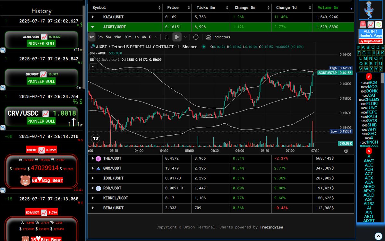Expand the IDOL/USDT row
385x241 pixels.
(x=93, y=178)
